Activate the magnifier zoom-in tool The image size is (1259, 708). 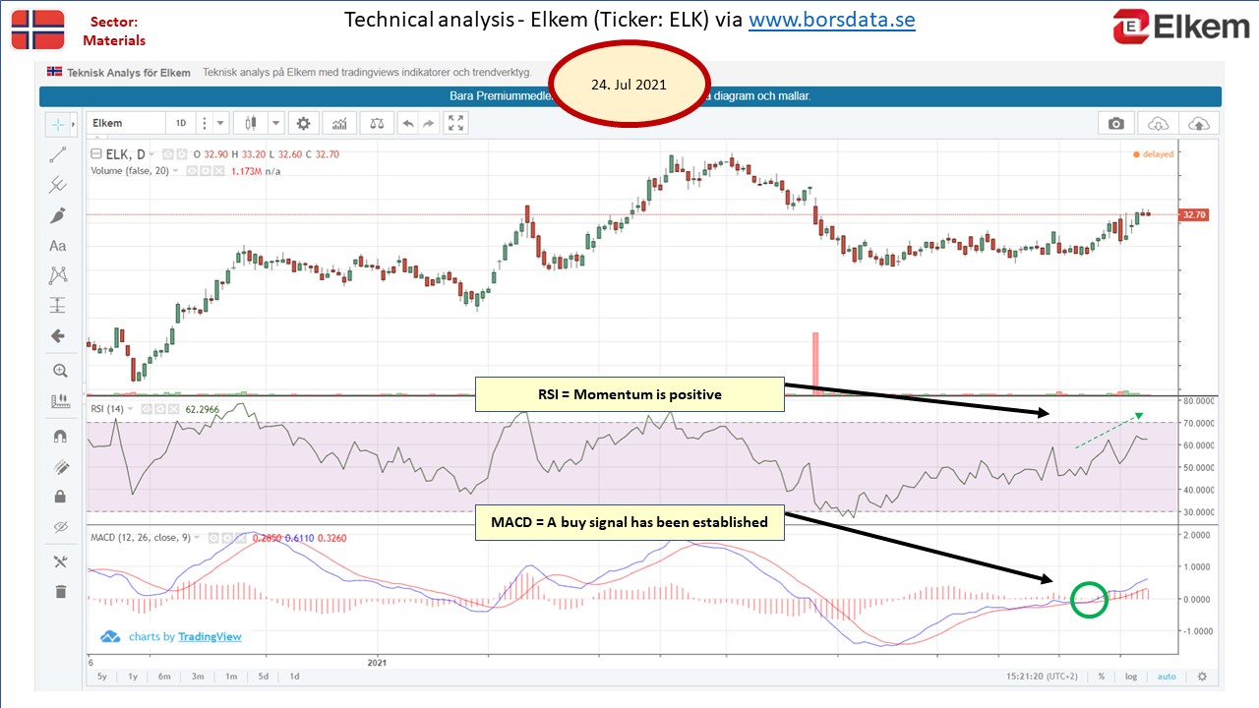(x=60, y=371)
